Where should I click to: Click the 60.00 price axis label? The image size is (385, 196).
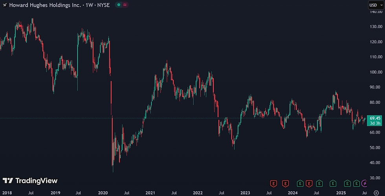tap(375, 132)
